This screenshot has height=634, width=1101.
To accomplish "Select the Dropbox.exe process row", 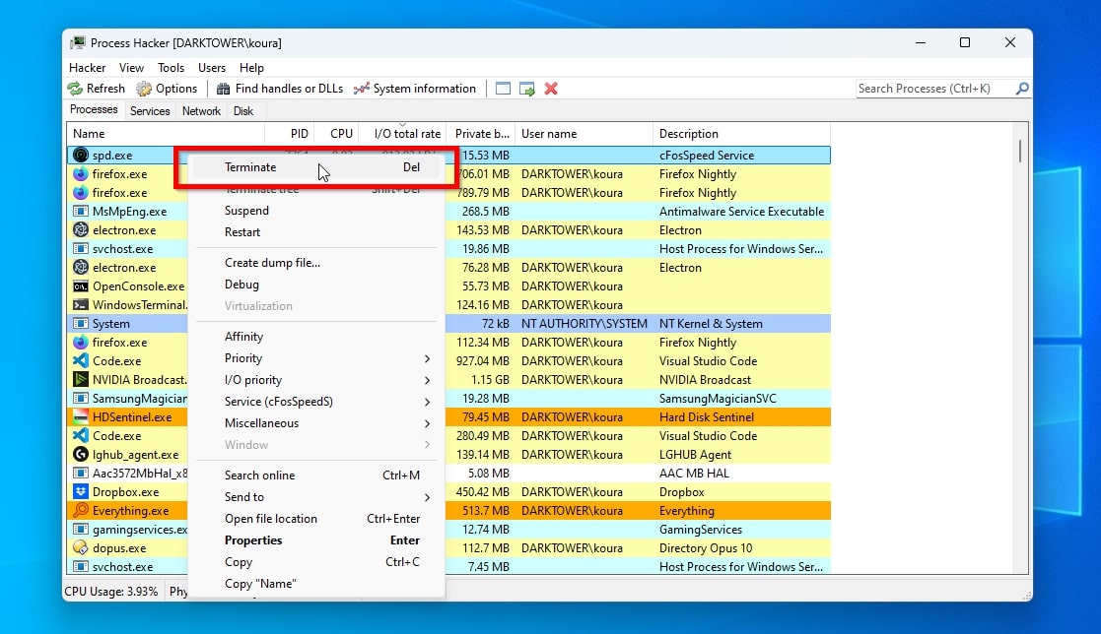I will point(125,492).
